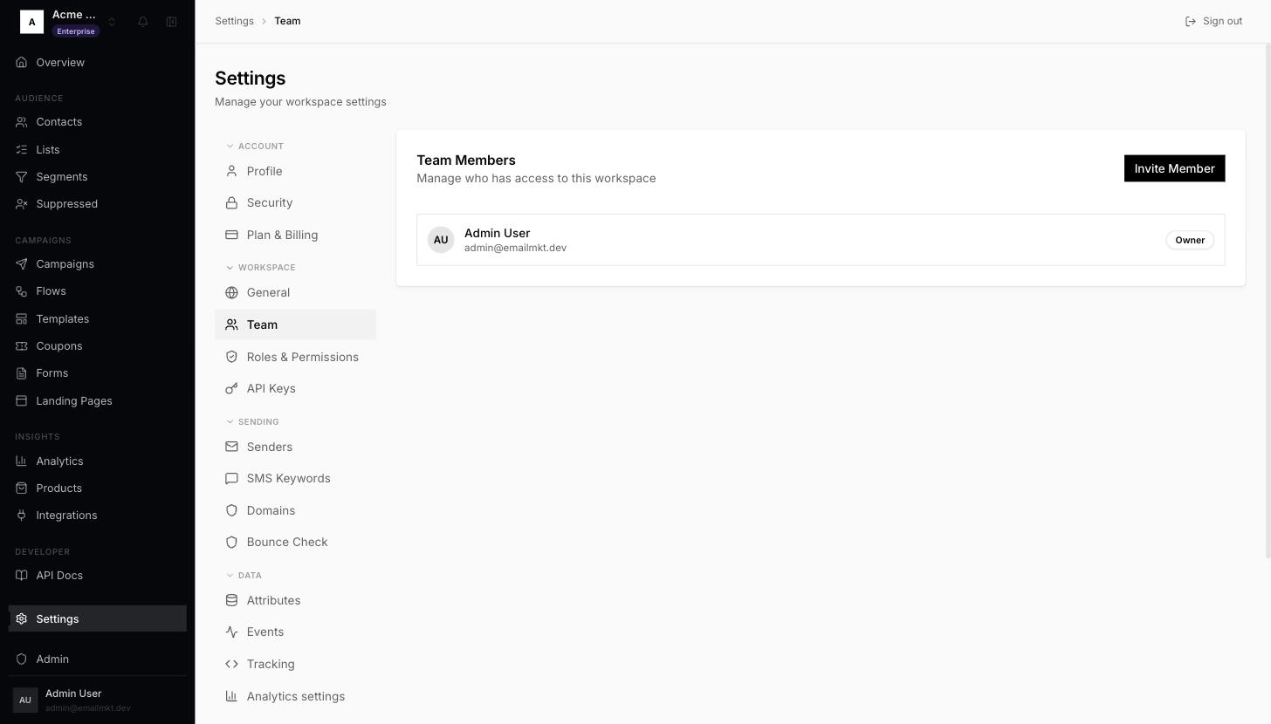The width and height of the screenshot is (1271, 724).
Task: Collapse the DATA settings section
Action: click(x=244, y=576)
